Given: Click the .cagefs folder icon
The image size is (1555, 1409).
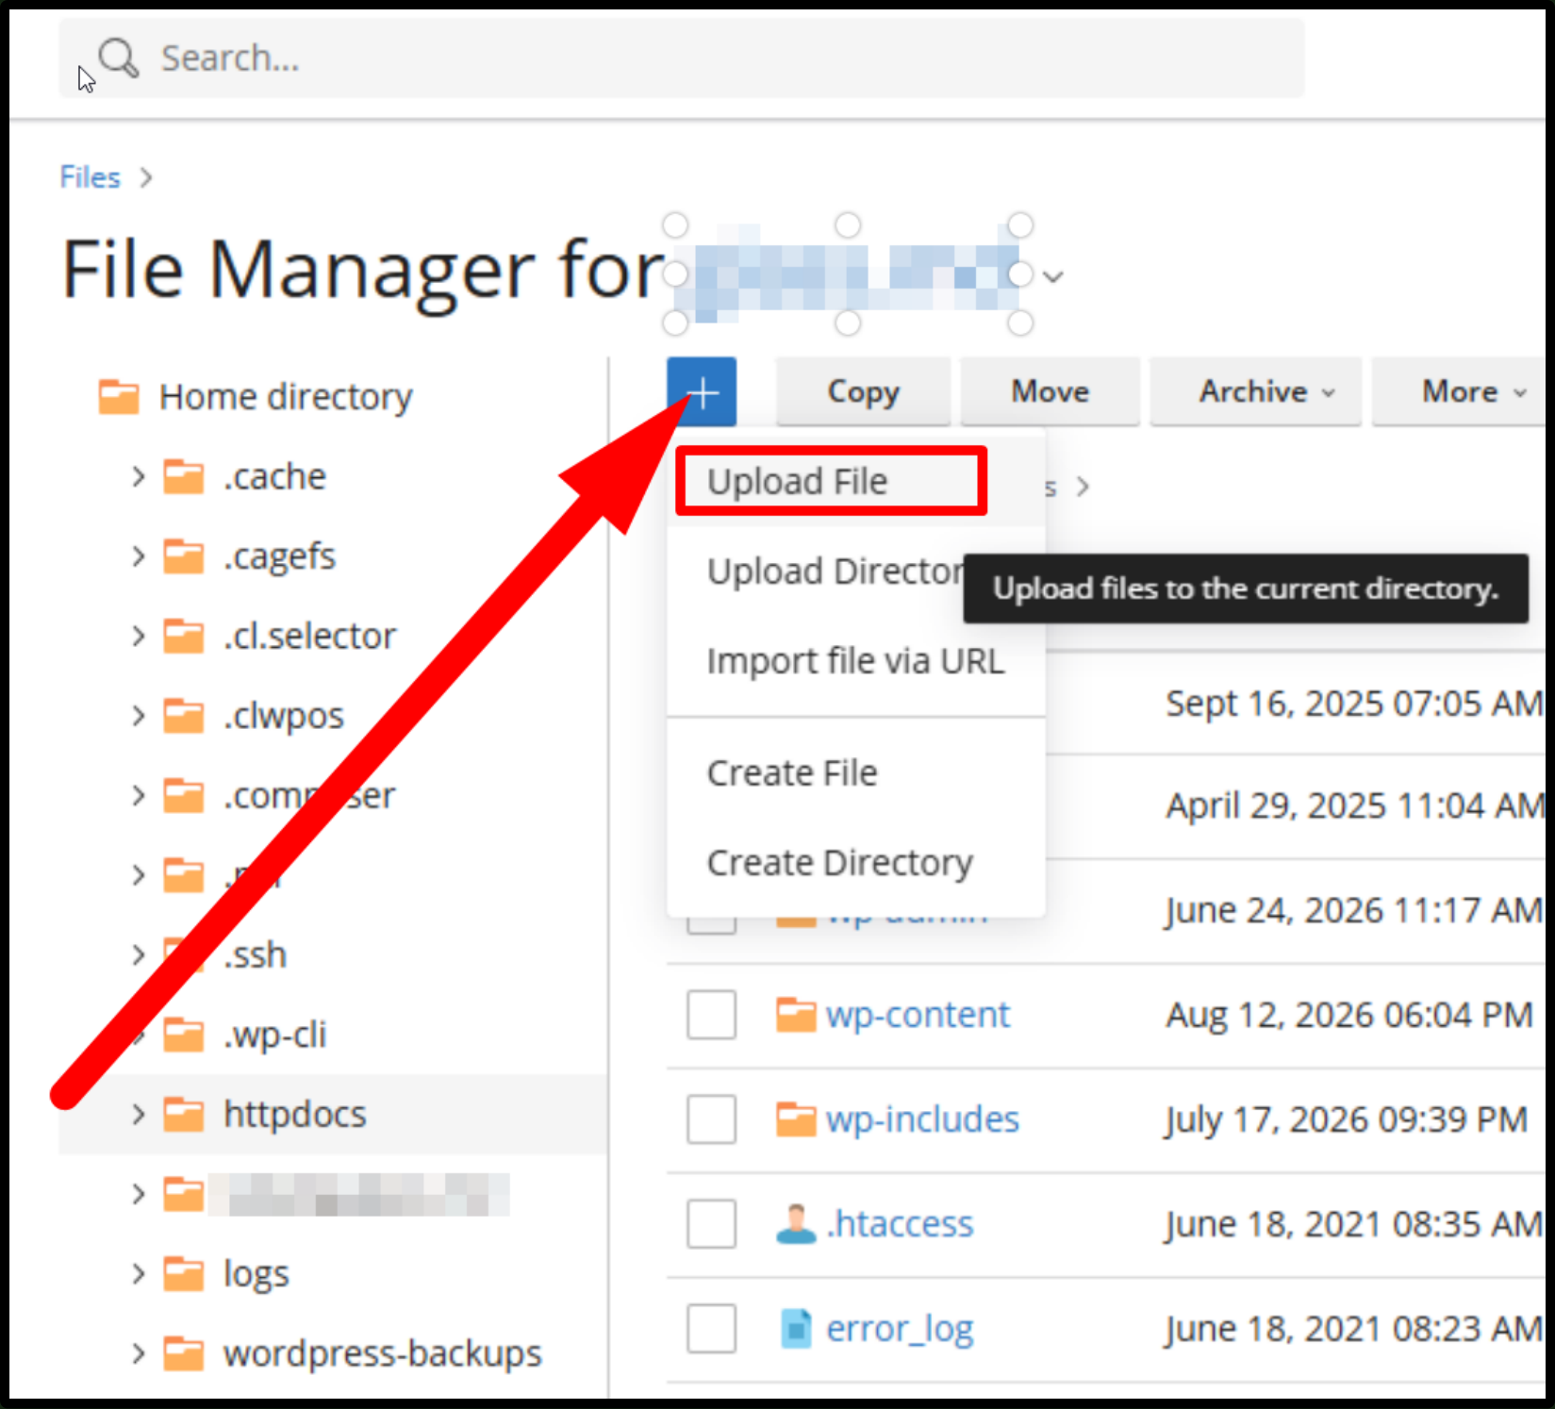Looking at the screenshot, I should point(184,556).
